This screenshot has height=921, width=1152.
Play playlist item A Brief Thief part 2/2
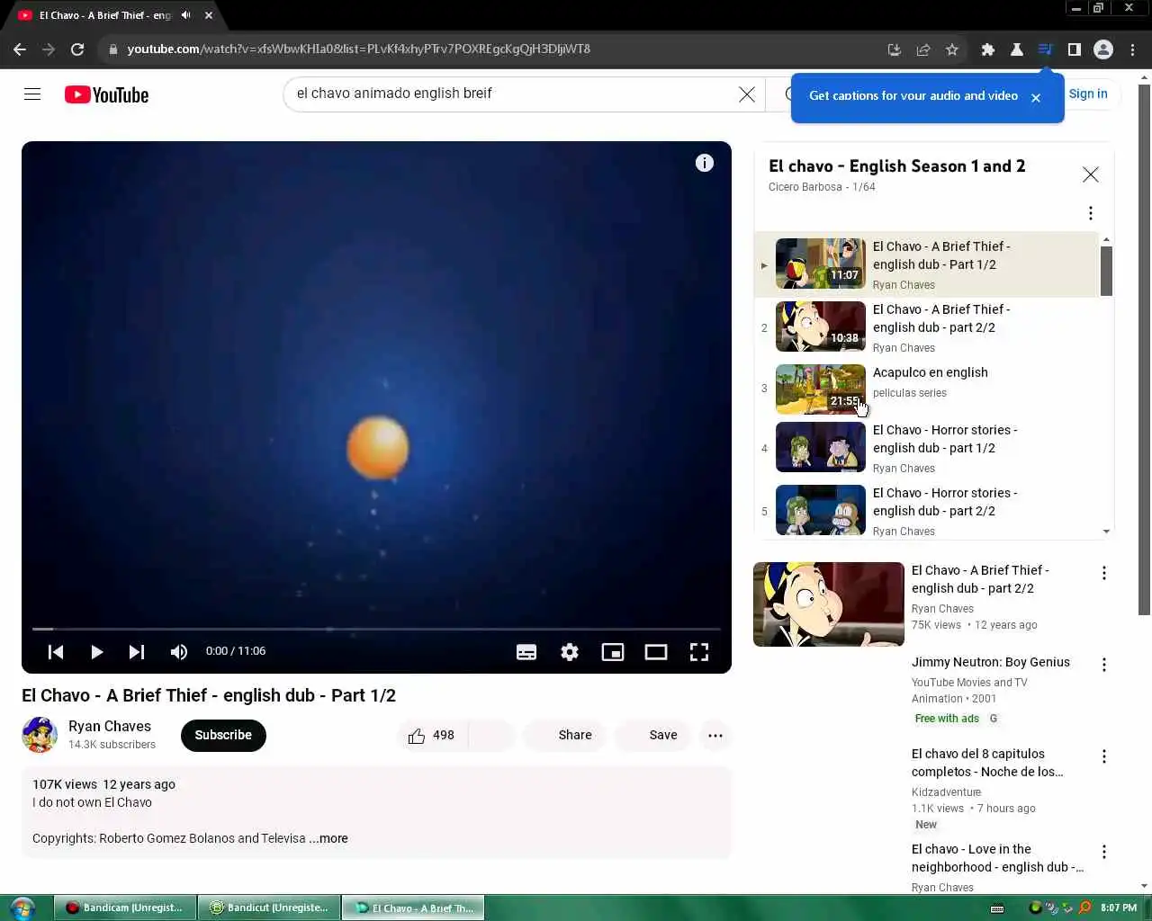(x=926, y=327)
